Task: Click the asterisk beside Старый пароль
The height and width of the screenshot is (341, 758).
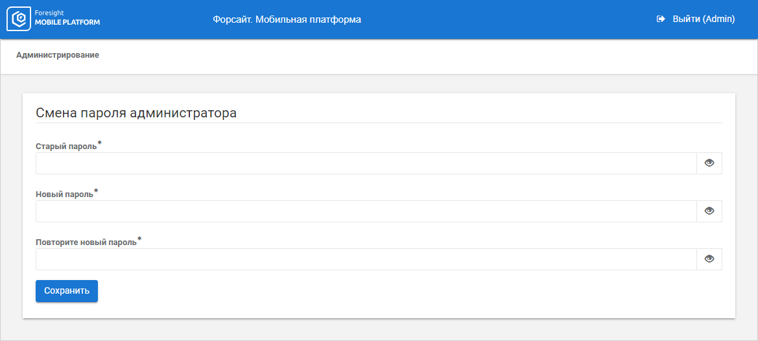Action: pyautogui.click(x=99, y=143)
